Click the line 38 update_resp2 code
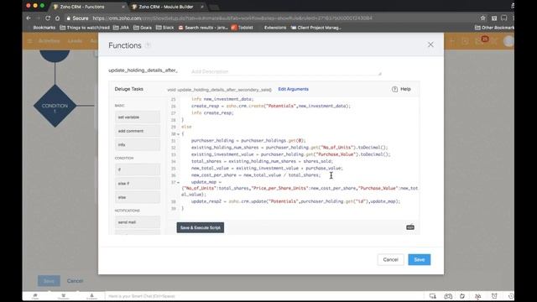 tap(295, 201)
